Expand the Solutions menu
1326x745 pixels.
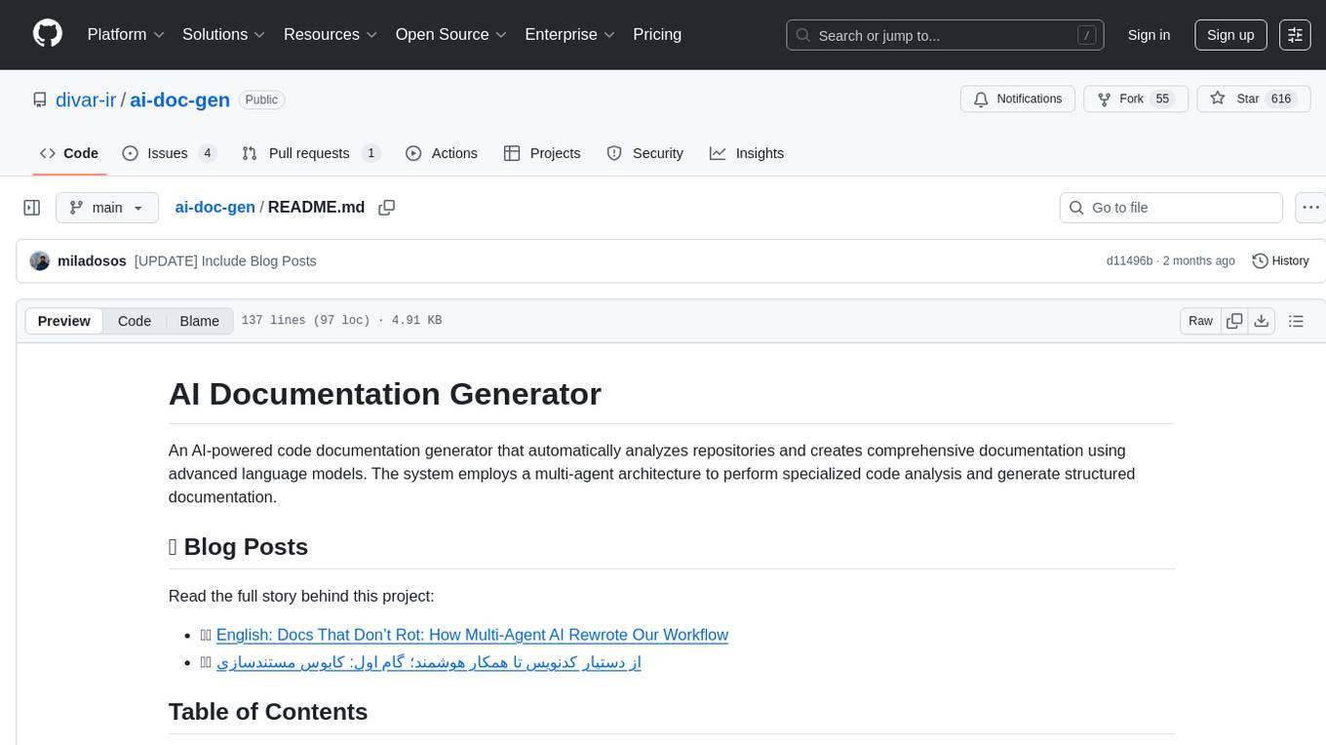224,34
